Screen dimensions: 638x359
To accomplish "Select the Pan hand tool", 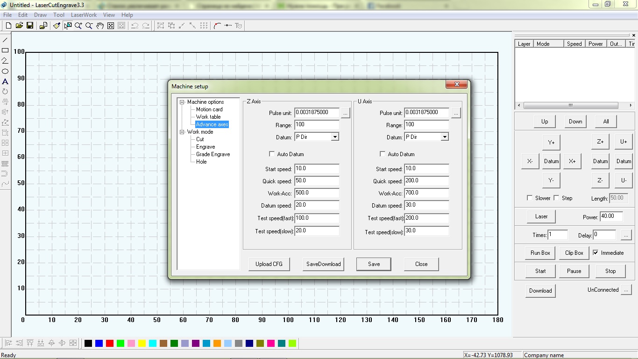I will 100,26.
